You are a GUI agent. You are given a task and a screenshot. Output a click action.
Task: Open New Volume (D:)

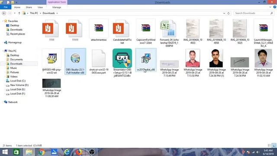(19, 85)
